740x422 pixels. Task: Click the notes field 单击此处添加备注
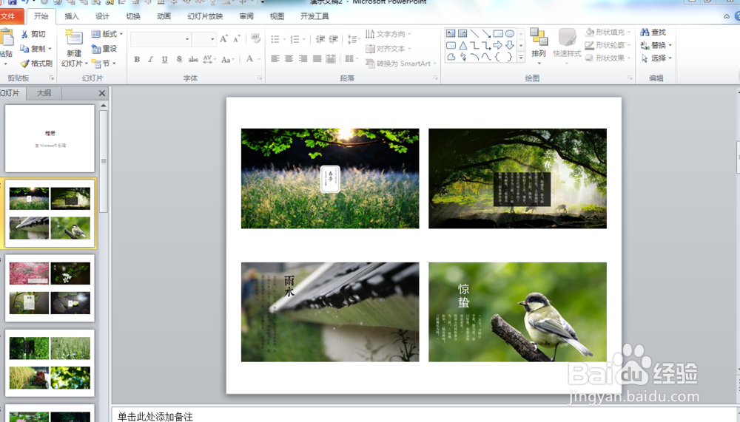[x=155, y=416]
